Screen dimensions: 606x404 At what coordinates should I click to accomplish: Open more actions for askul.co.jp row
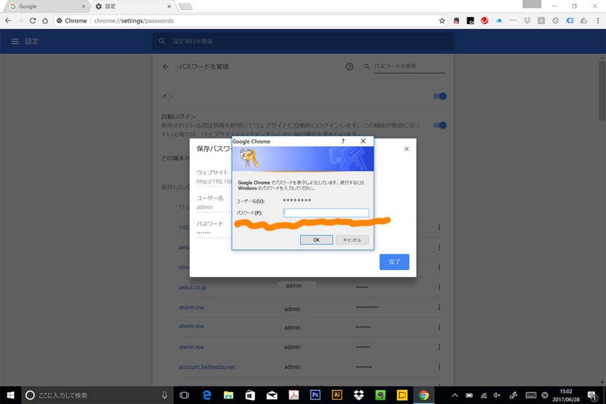(440, 287)
